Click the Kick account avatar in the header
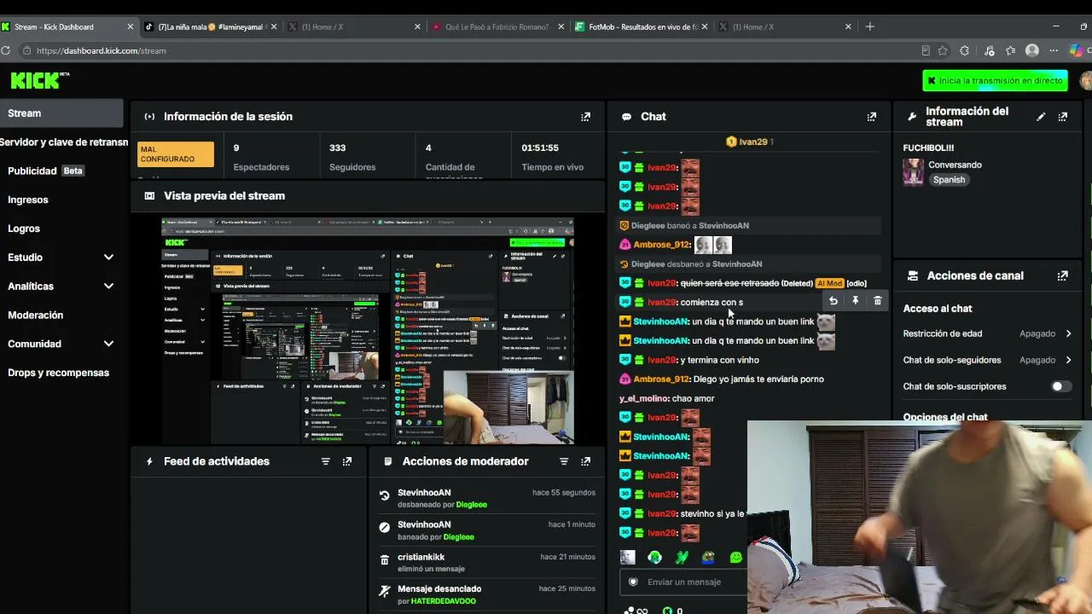This screenshot has width=1092, height=614. click(1085, 80)
